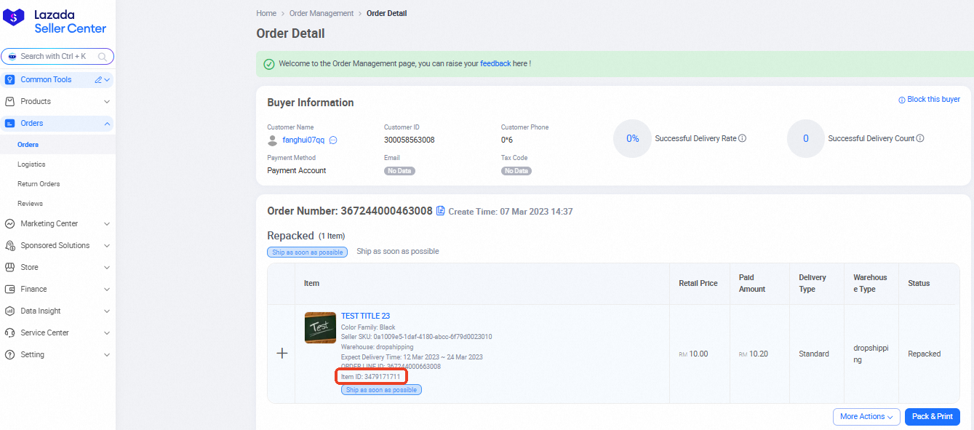This screenshot has height=430, width=974.
Task: Go to Logistics submenu item
Action: 31,164
